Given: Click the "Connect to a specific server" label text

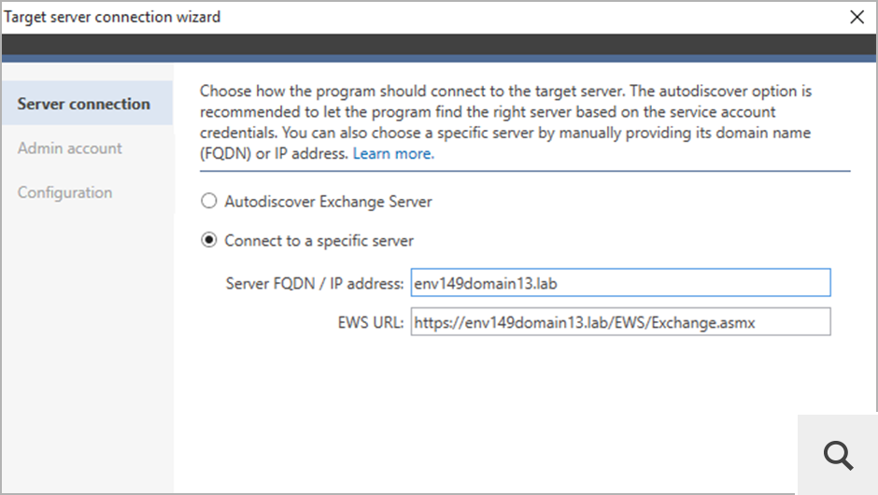Looking at the screenshot, I should [319, 241].
